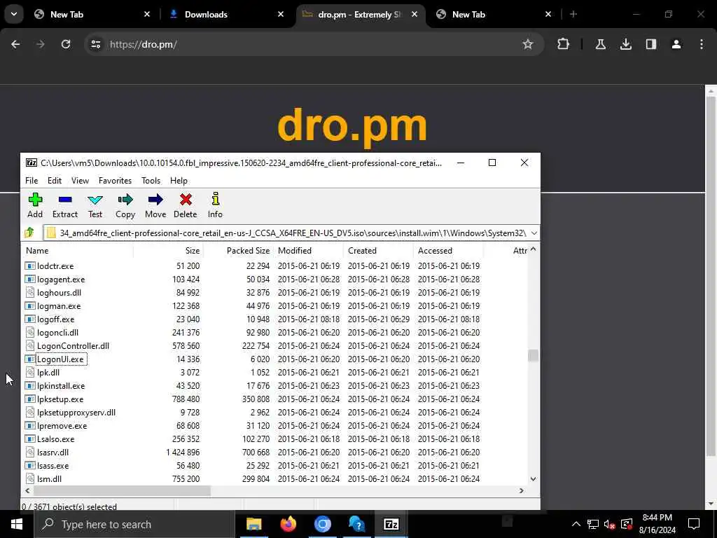Click the taskbar clock showing 8:44 PM
Screen dimensions: 717x538
(x=657, y=524)
